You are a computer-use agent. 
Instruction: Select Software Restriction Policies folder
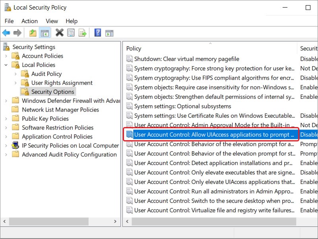tap(58, 127)
